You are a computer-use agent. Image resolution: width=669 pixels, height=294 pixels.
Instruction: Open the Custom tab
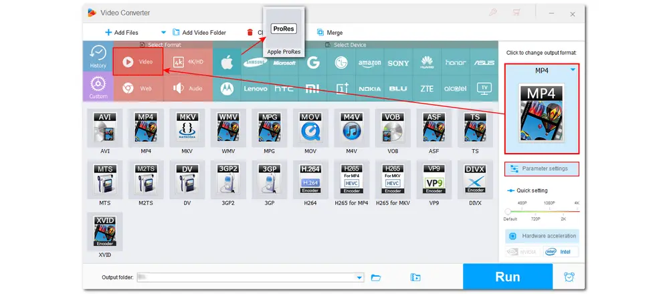98,87
